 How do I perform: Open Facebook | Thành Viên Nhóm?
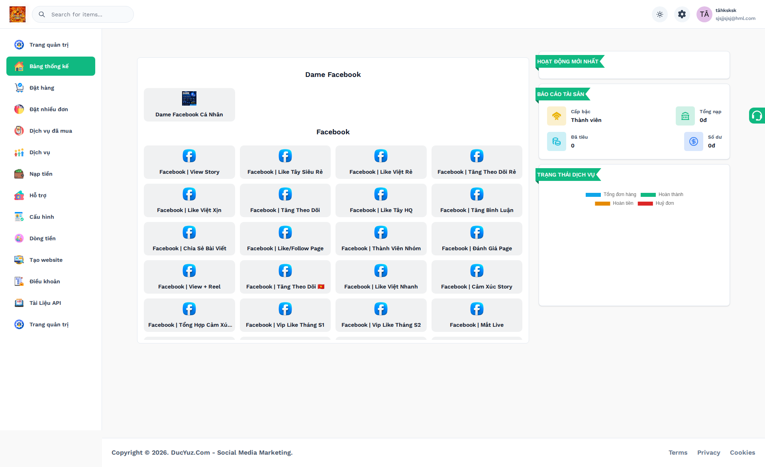click(x=381, y=239)
